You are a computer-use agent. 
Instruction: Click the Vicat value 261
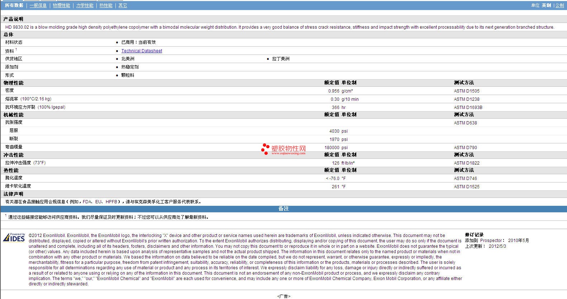tap(335, 187)
